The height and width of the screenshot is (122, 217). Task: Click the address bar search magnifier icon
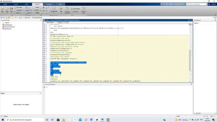click(x=215, y=18)
